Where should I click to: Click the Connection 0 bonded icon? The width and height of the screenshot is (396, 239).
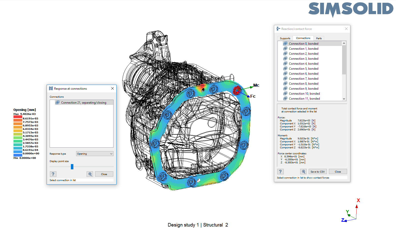tap(285, 43)
